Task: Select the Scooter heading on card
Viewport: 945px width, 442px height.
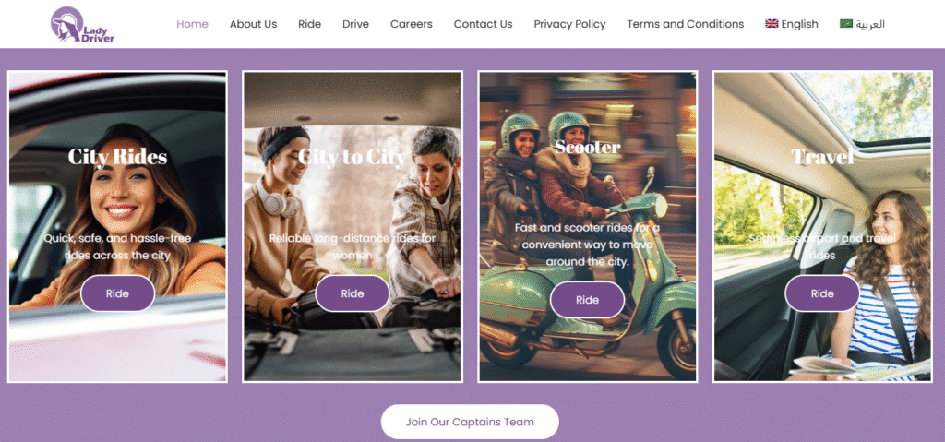Action: (588, 147)
